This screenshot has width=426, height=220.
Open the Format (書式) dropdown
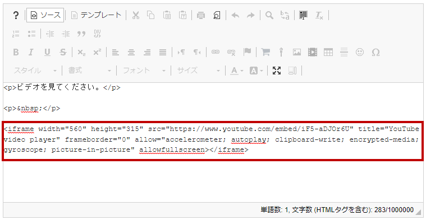tap(90, 71)
